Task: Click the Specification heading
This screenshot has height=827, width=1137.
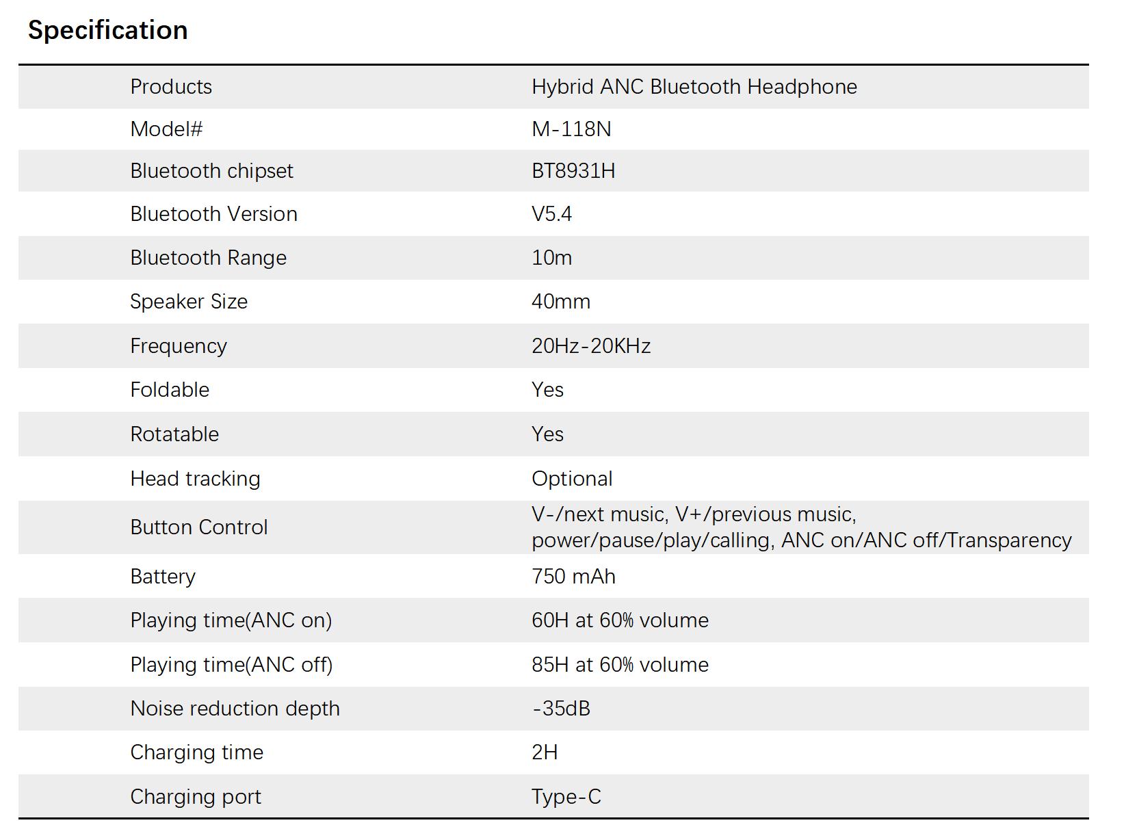Action: pyautogui.click(x=107, y=30)
